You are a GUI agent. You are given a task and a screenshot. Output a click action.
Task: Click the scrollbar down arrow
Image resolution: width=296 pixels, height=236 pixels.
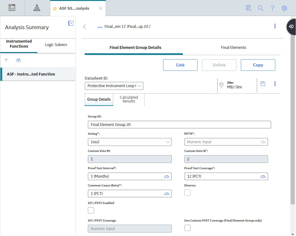(x=293, y=234)
